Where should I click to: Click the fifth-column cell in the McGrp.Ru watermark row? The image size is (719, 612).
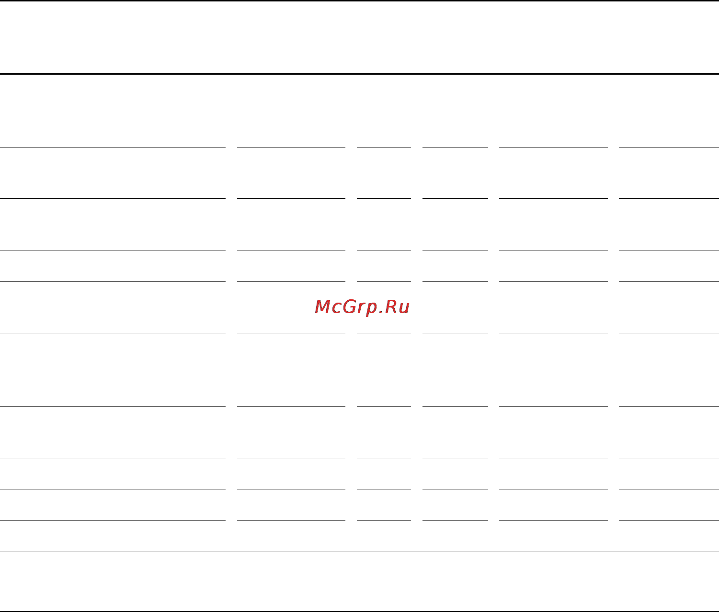tap(553, 307)
